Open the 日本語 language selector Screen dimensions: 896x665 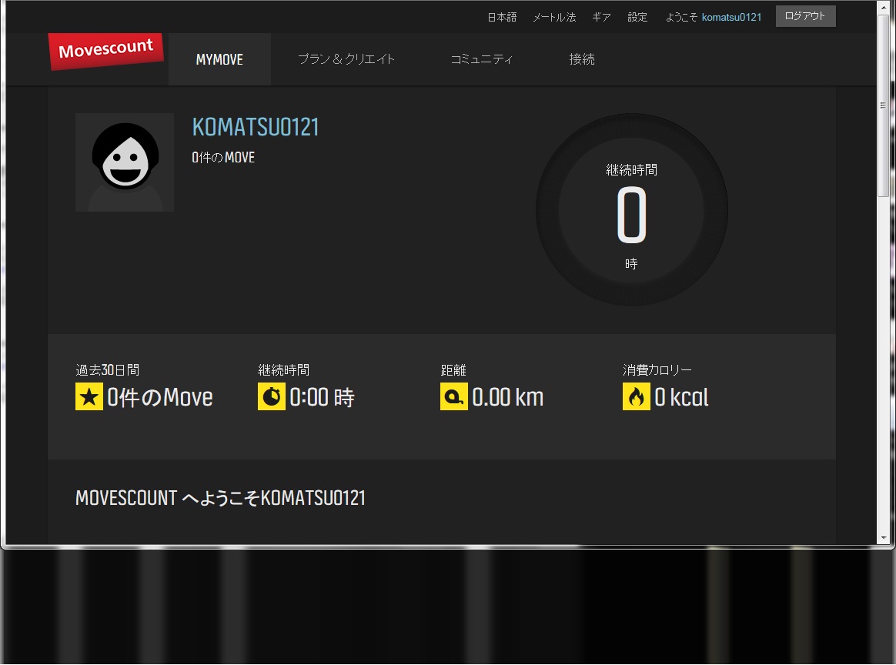[502, 17]
